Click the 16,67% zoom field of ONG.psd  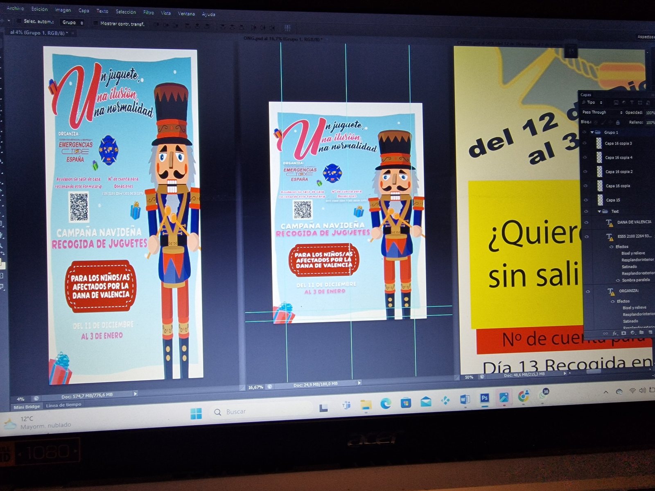(x=255, y=387)
